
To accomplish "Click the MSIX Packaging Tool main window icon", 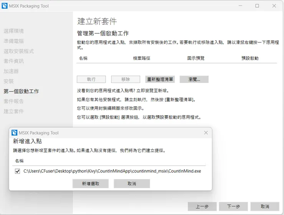I will 5,6.
